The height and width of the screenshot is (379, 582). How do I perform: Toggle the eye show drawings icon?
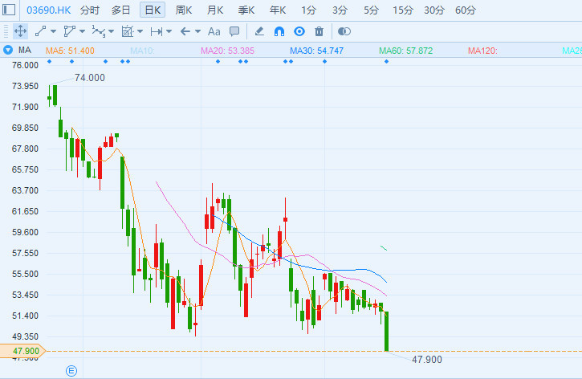click(x=299, y=31)
